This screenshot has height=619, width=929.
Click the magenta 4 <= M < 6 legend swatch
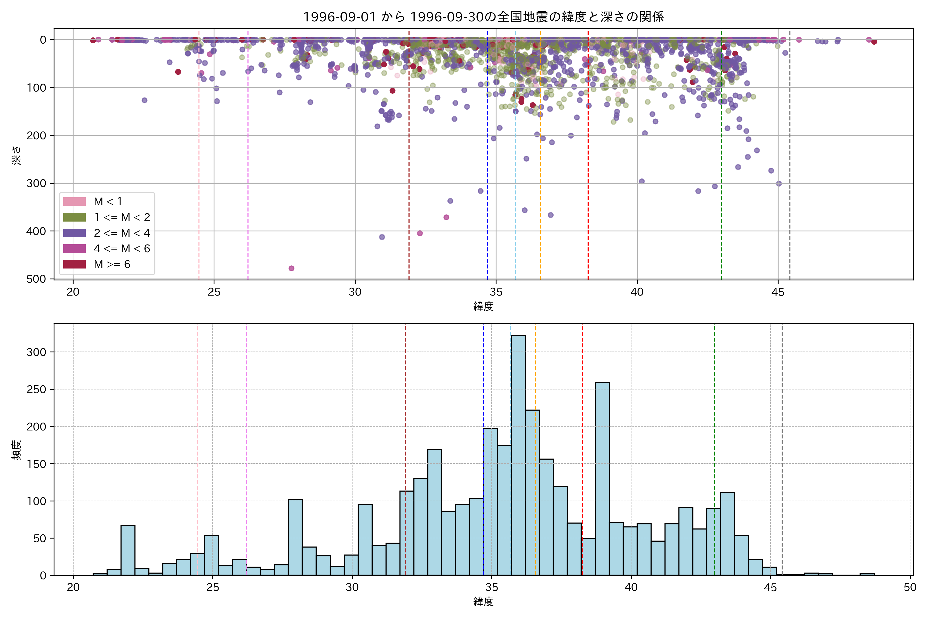74,248
